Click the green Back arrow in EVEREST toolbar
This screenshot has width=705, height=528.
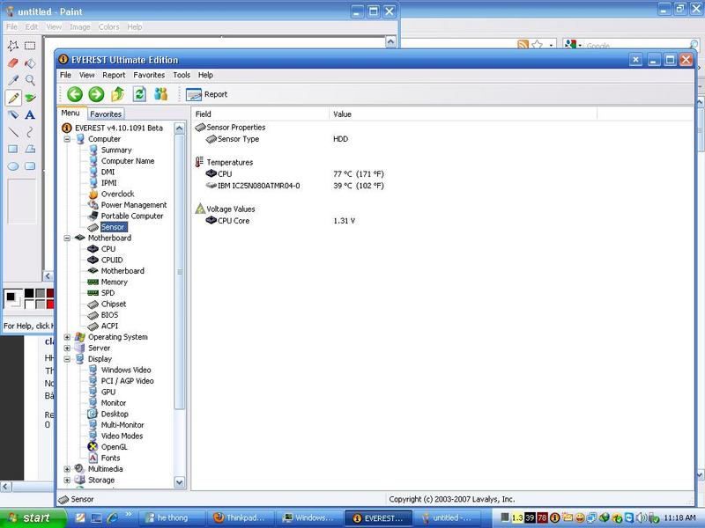tap(74, 94)
